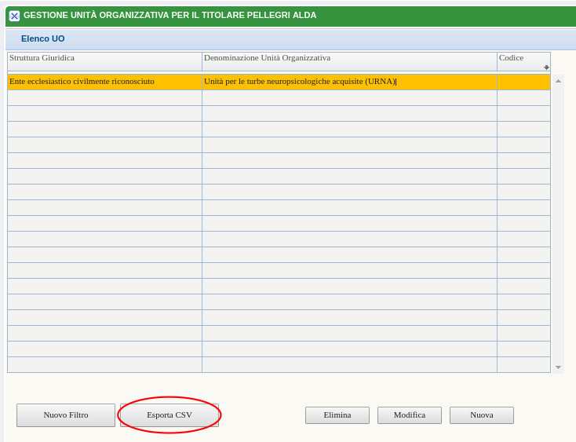The width and height of the screenshot is (576, 442).
Task: Open the Elenco UO panel header
Action: [x=43, y=38]
